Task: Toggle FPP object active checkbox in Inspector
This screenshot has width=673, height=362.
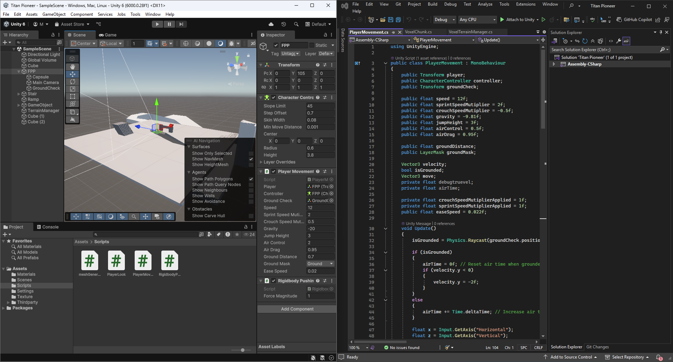Action: tap(276, 45)
